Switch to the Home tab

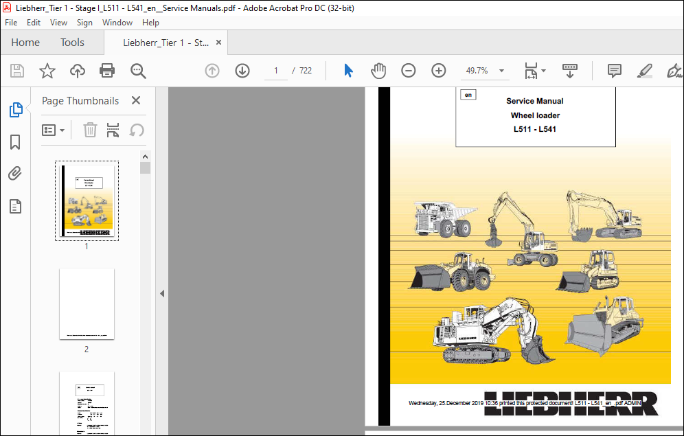(25, 43)
